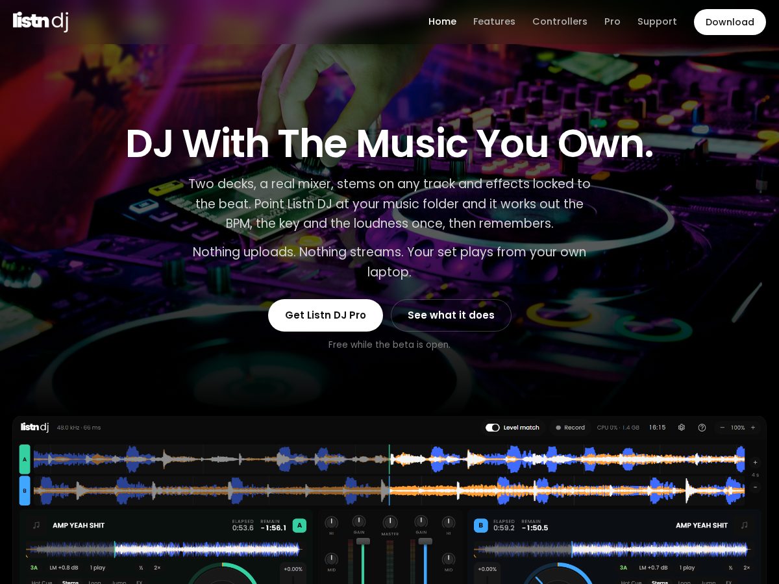Click the right channel blue volume fader

coord(425,541)
